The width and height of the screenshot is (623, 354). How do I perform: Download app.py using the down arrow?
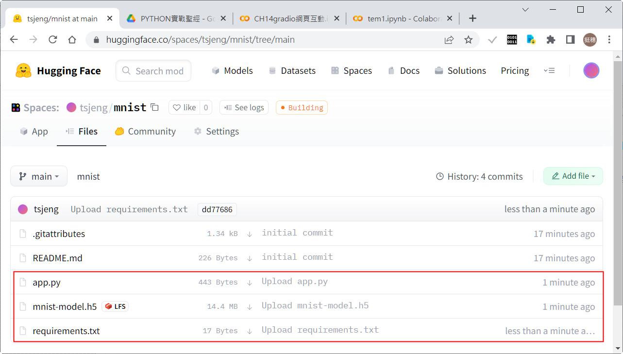250,283
